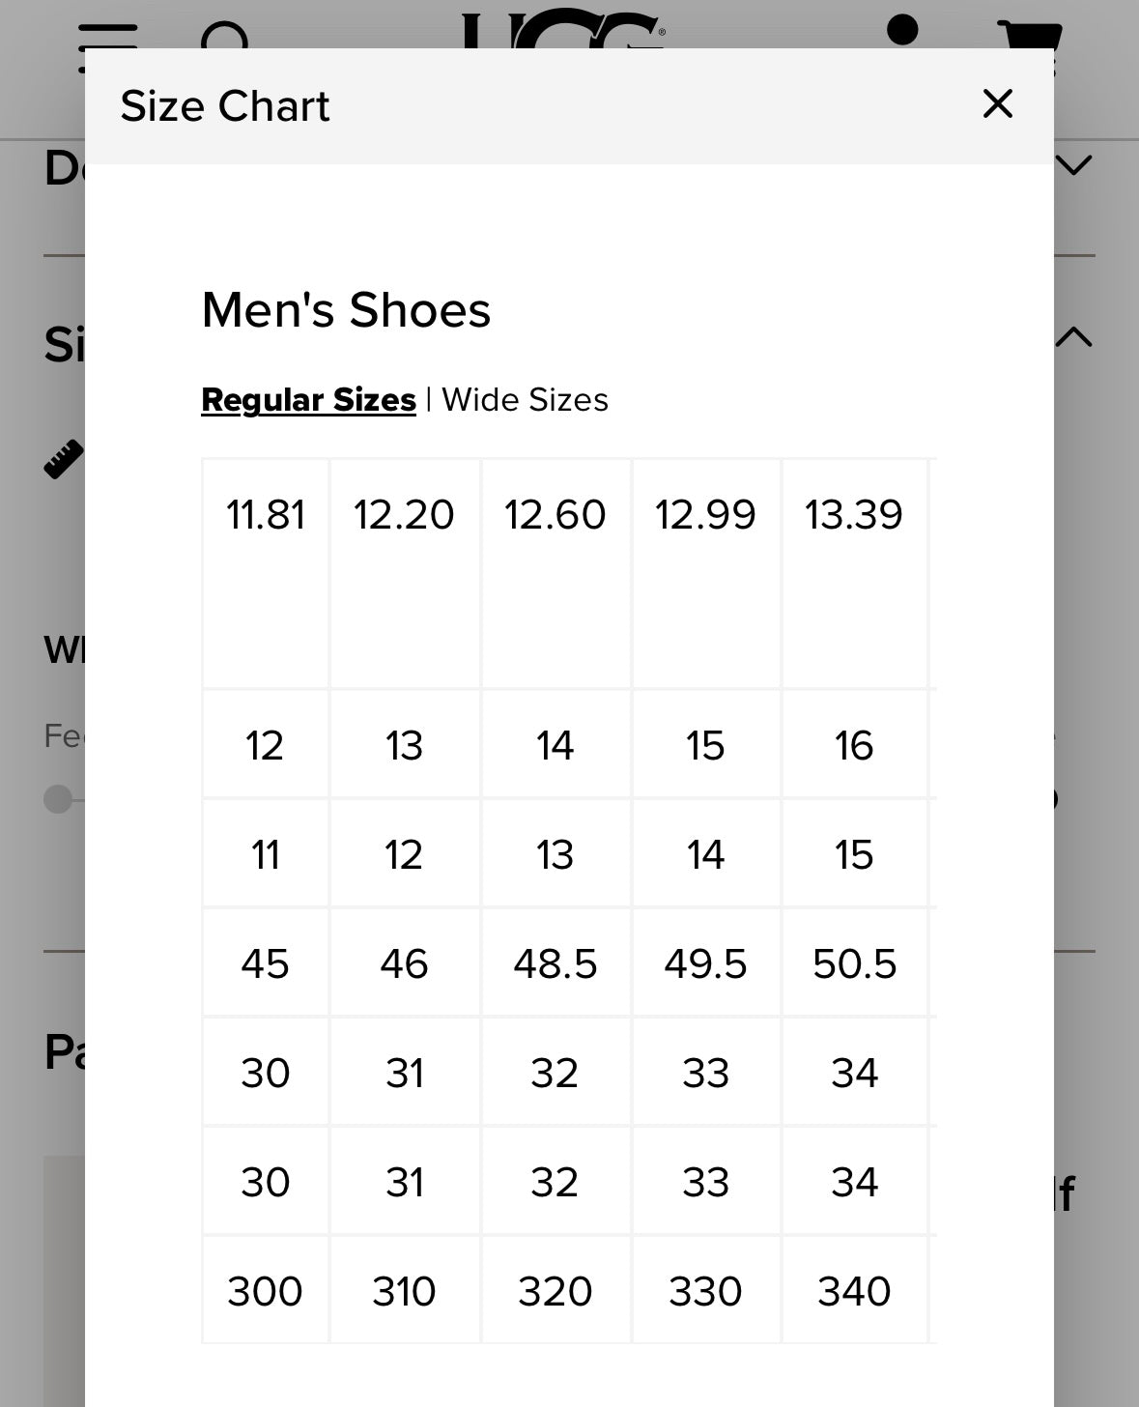The image size is (1139, 1407).
Task: Click the ruler size guide icon
Action: [64, 459]
